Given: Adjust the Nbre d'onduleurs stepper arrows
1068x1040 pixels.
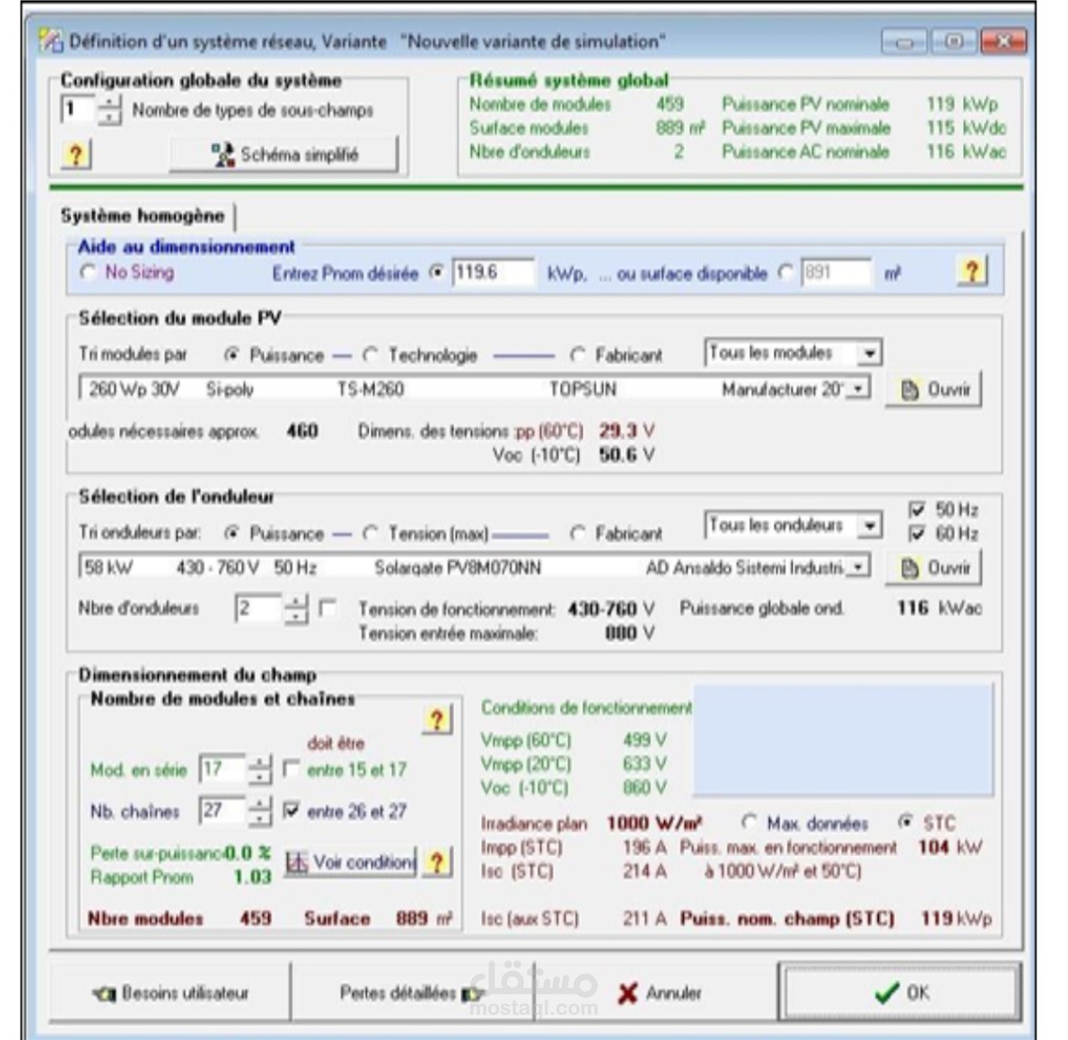Looking at the screenshot, I should 295,608.
